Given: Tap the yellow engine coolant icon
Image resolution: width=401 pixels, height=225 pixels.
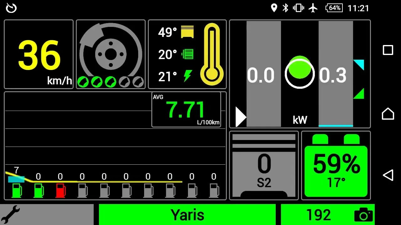Looking at the screenshot, I should [x=187, y=32].
